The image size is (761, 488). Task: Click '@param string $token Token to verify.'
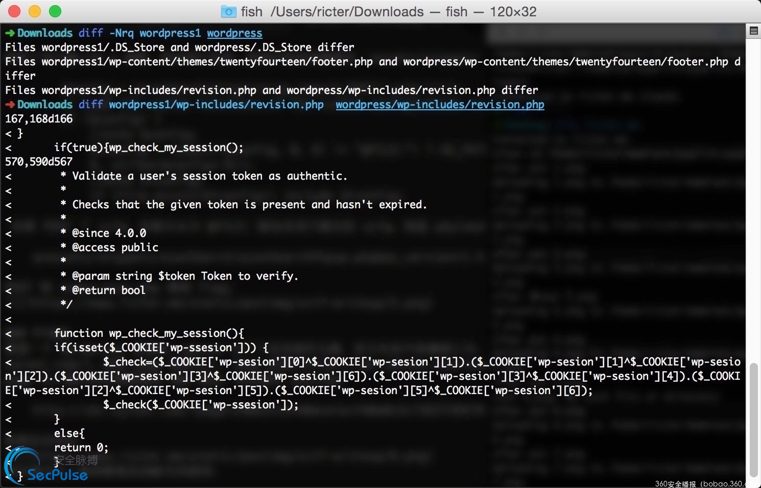pyautogui.click(x=179, y=276)
